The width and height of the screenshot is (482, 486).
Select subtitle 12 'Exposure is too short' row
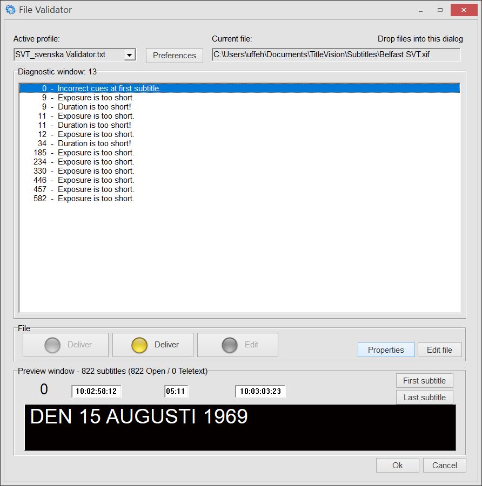pyautogui.click(x=239, y=134)
